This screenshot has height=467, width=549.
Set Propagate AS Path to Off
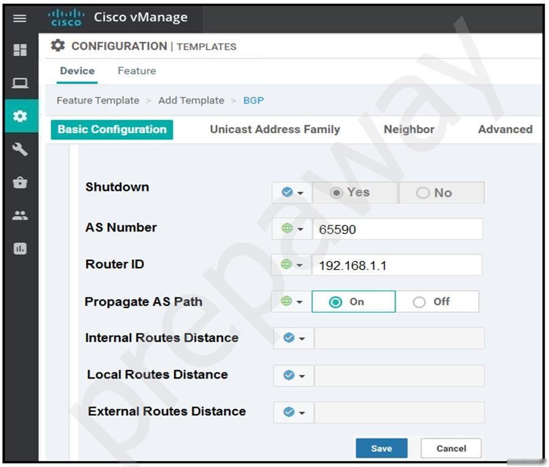coord(419,302)
